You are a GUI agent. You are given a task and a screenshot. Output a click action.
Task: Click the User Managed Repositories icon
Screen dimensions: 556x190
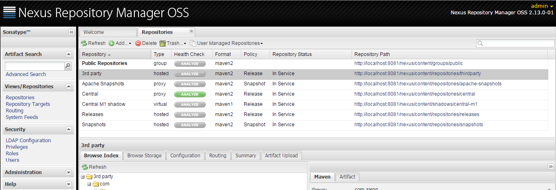pos(193,43)
